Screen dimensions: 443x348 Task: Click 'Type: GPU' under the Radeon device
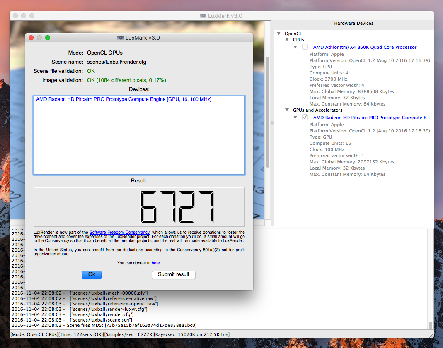pos(321,137)
